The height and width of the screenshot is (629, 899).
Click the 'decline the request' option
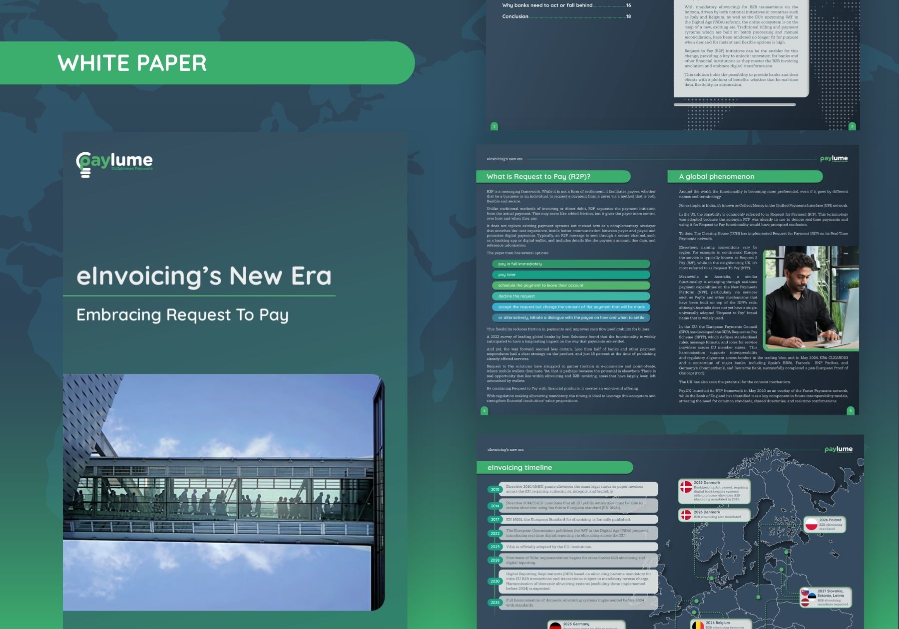pyautogui.click(x=570, y=296)
